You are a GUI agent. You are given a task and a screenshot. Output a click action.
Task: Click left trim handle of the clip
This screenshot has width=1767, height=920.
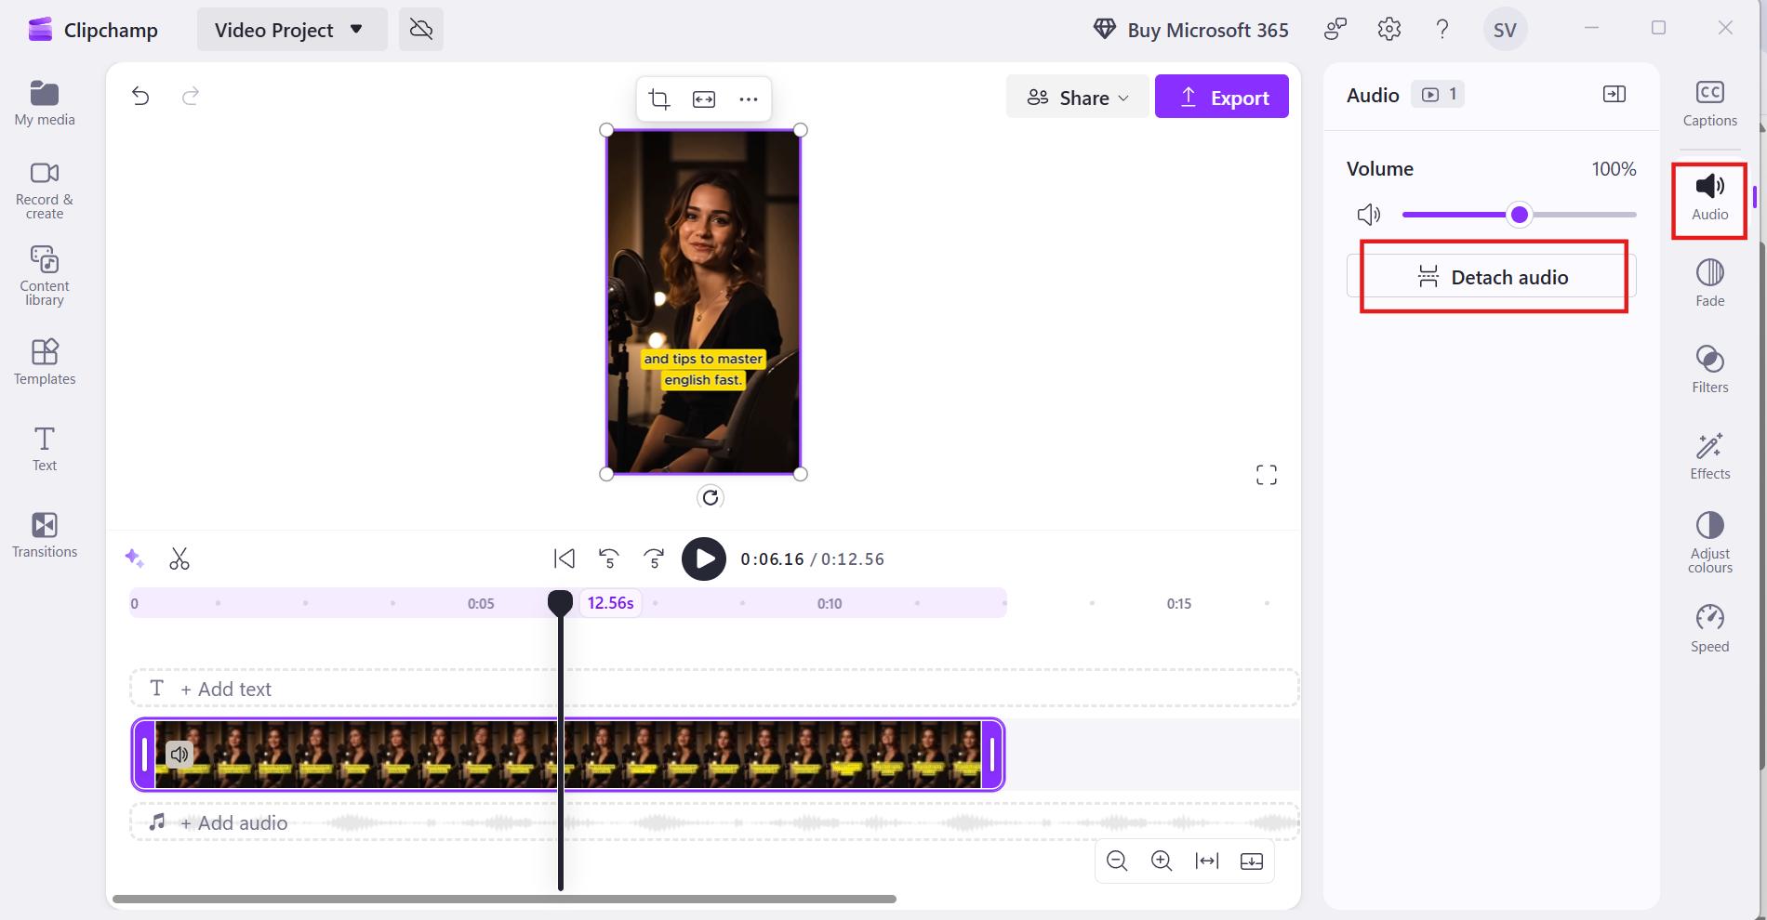pyautogui.click(x=144, y=755)
